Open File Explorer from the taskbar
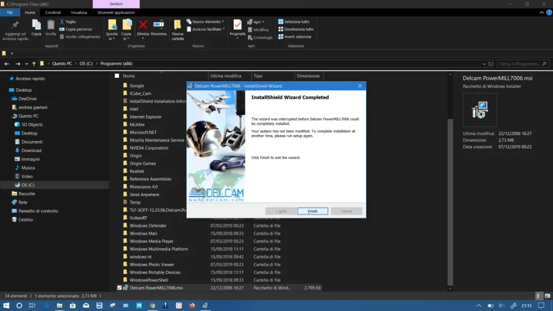 click(x=59, y=305)
